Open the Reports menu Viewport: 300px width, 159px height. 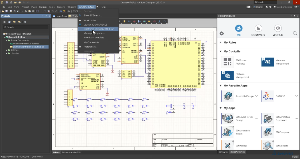(x=61, y=7)
